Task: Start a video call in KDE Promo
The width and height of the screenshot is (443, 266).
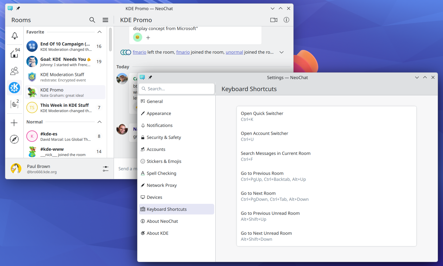Action: point(274,20)
